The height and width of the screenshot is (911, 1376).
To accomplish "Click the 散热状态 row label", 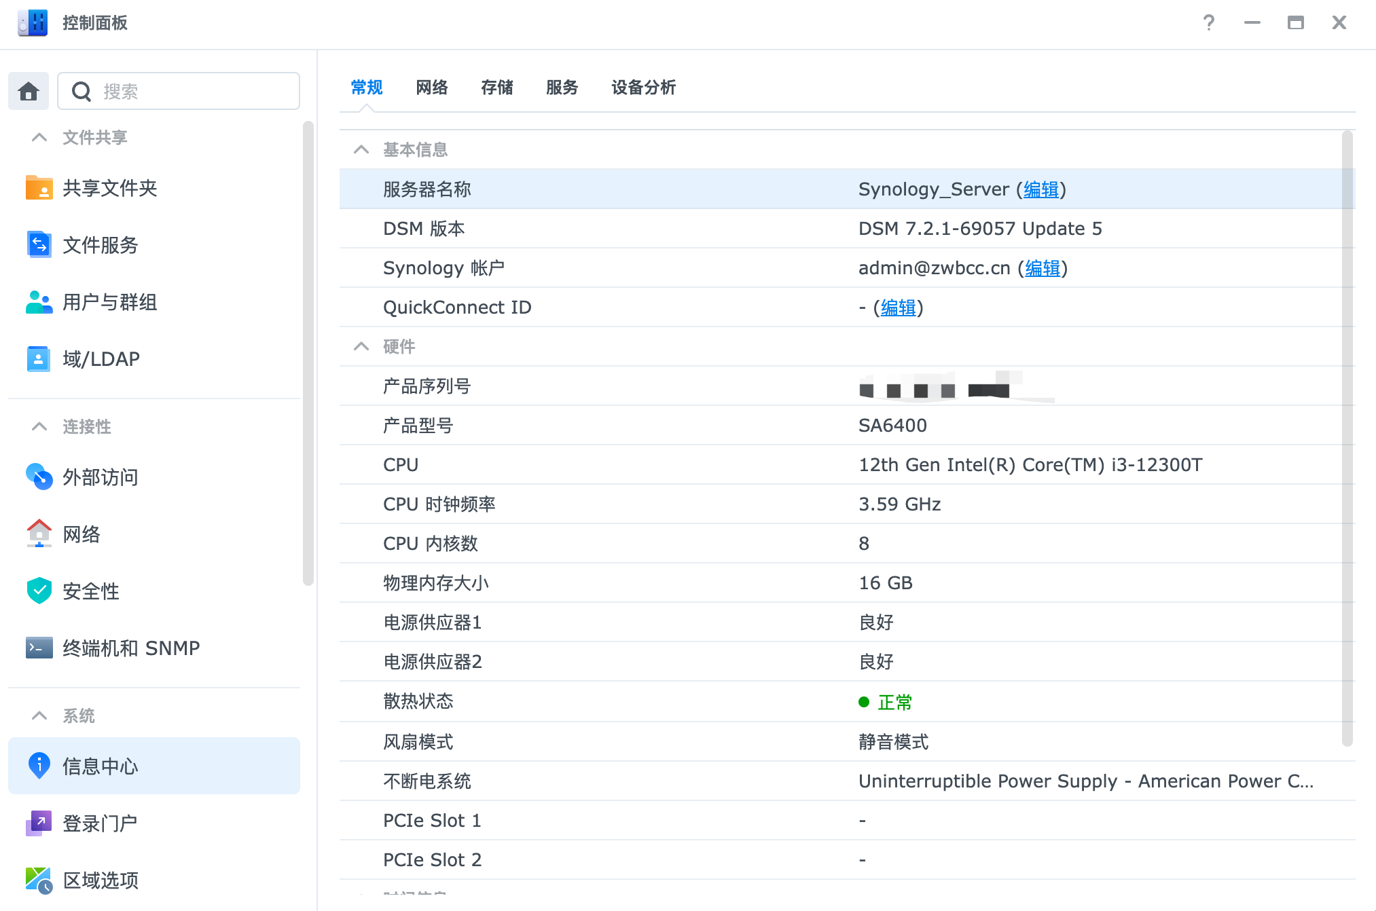I will click(x=418, y=701).
